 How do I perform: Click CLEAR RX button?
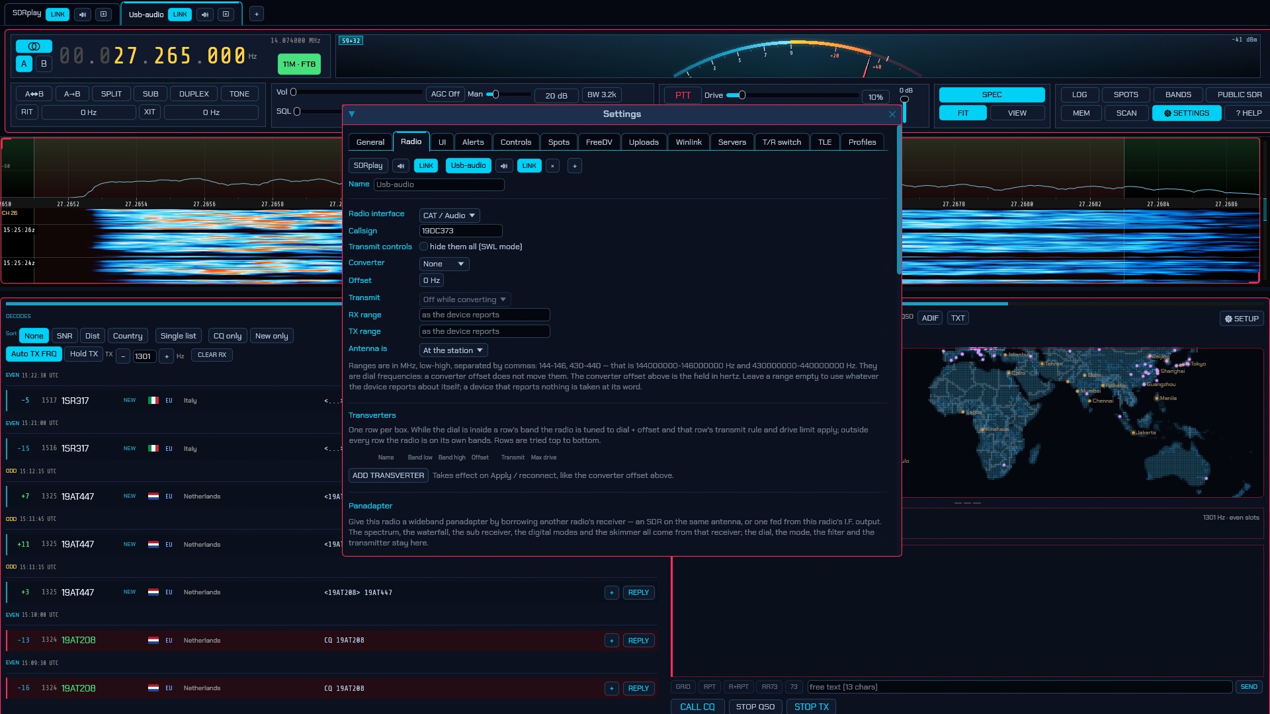tap(212, 355)
